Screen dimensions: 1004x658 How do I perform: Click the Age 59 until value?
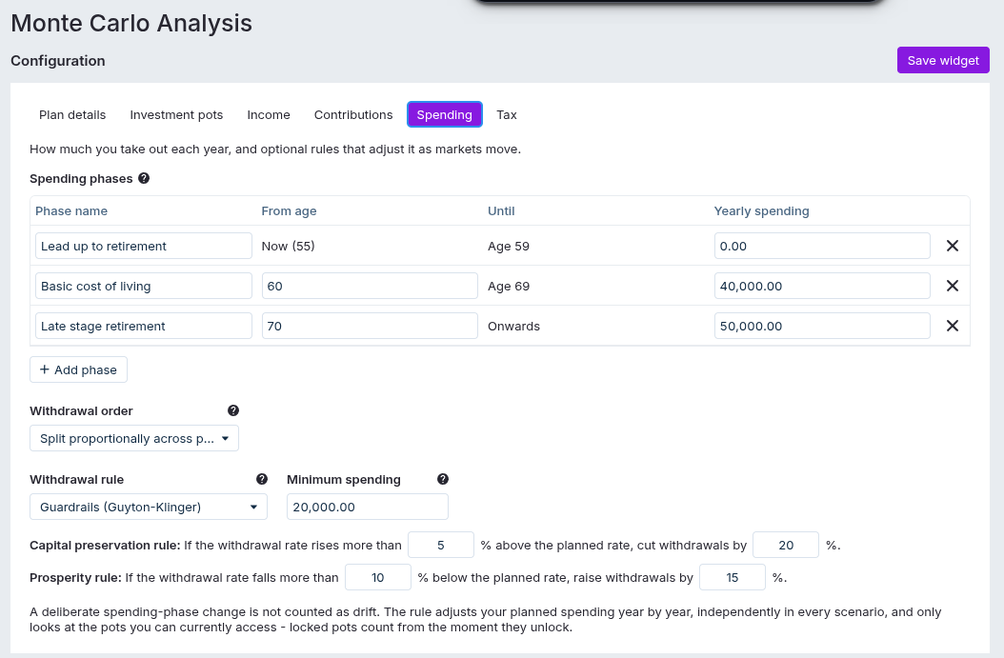tap(509, 247)
